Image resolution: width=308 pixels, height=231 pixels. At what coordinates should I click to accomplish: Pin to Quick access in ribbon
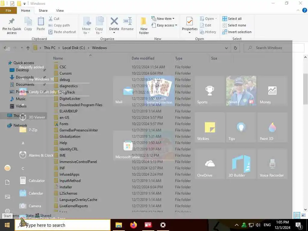(12, 26)
